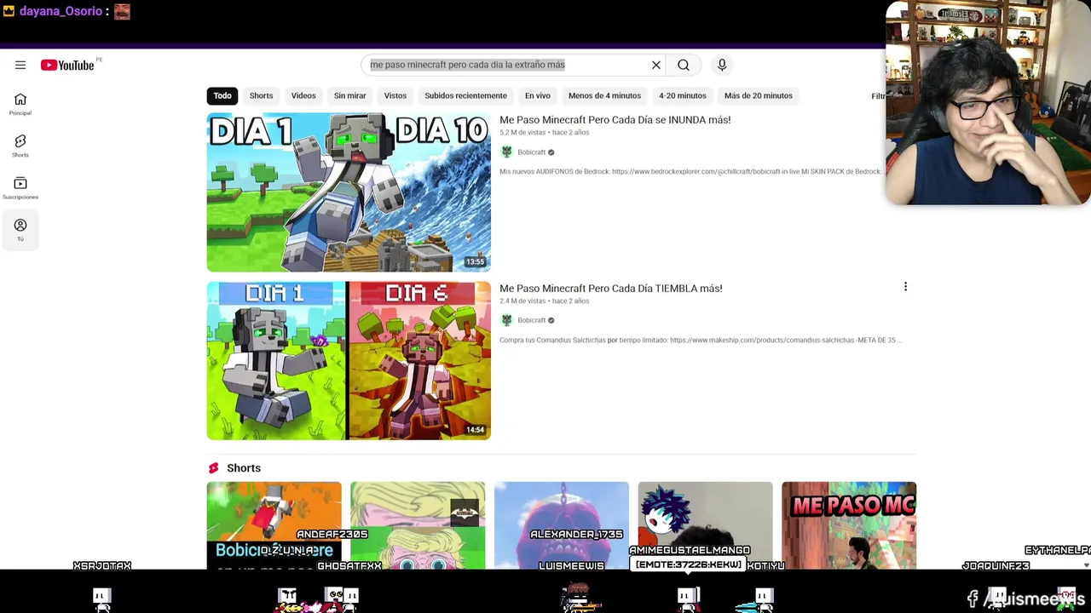Open Bobicraft channel name under TIEMBLA video
The image size is (1091, 613).
pos(531,321)
